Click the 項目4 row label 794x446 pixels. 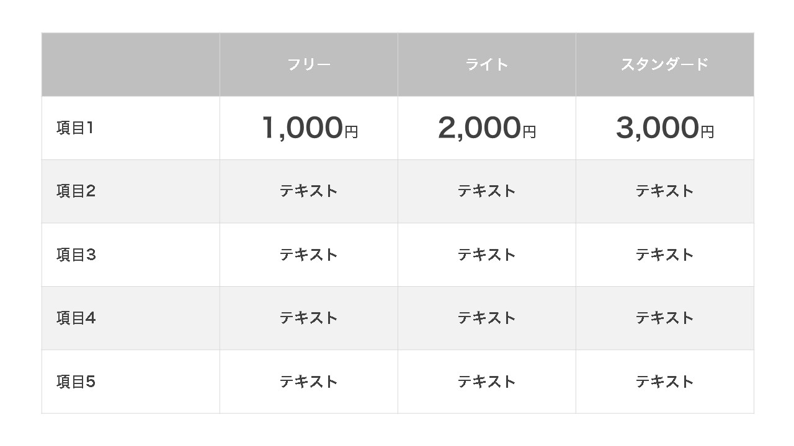pos(76,318)
